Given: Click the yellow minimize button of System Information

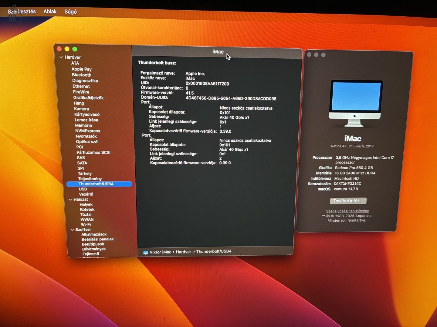Looking at the screenshot, I should coord(67,49).
